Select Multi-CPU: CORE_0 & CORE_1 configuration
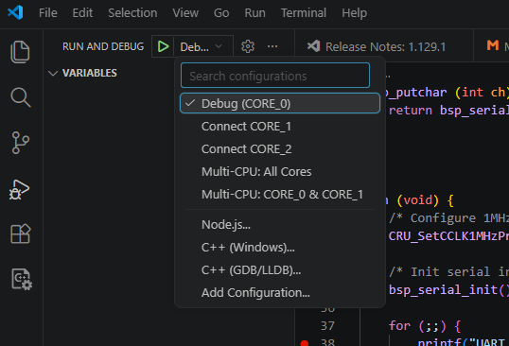This screenshot has width=509, height=346. (280, 194)
